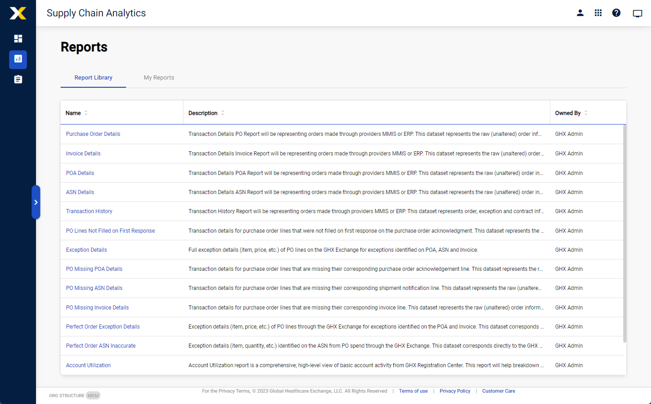Click the Transaction History description text

tap(366, 211)
